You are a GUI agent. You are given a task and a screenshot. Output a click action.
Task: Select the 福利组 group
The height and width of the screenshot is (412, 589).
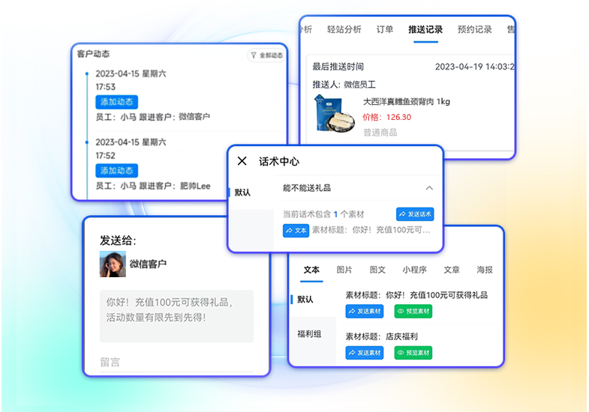(309, 334)
